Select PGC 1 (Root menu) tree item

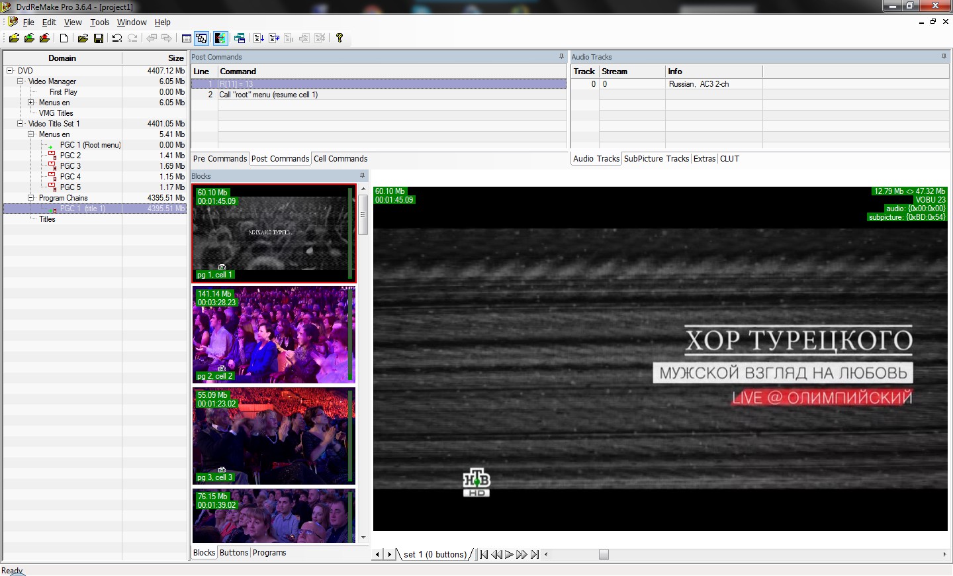tap(90, 145)
